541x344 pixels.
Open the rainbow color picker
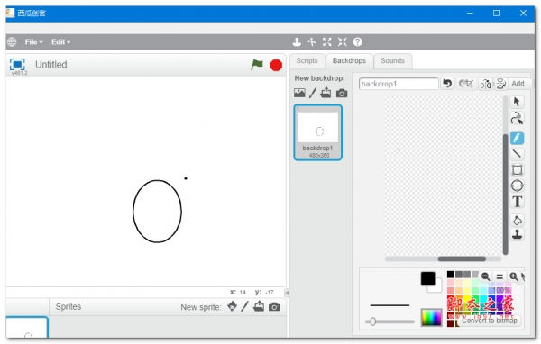pyautogui.click(x=431, y=317)
